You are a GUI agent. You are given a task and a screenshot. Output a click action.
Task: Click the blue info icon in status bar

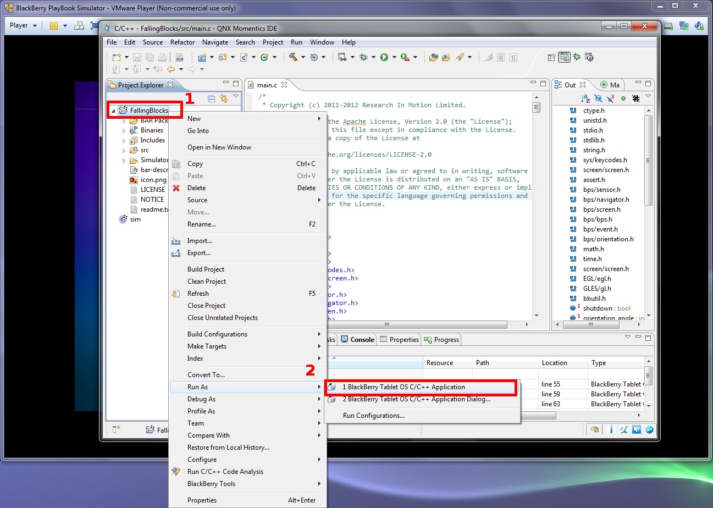point(611,429)
